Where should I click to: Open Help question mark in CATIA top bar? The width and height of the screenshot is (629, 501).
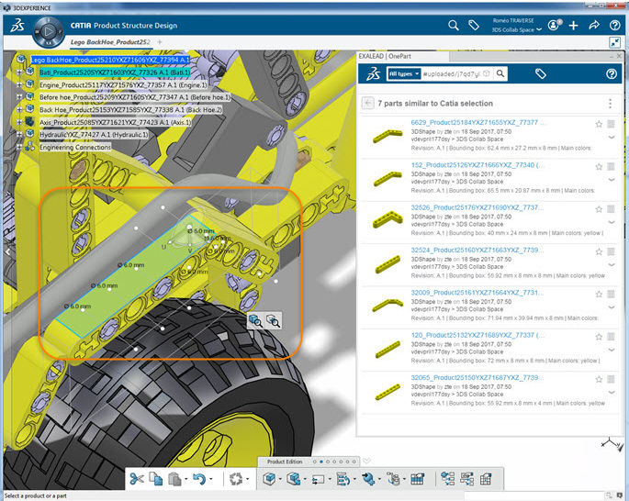615,26
